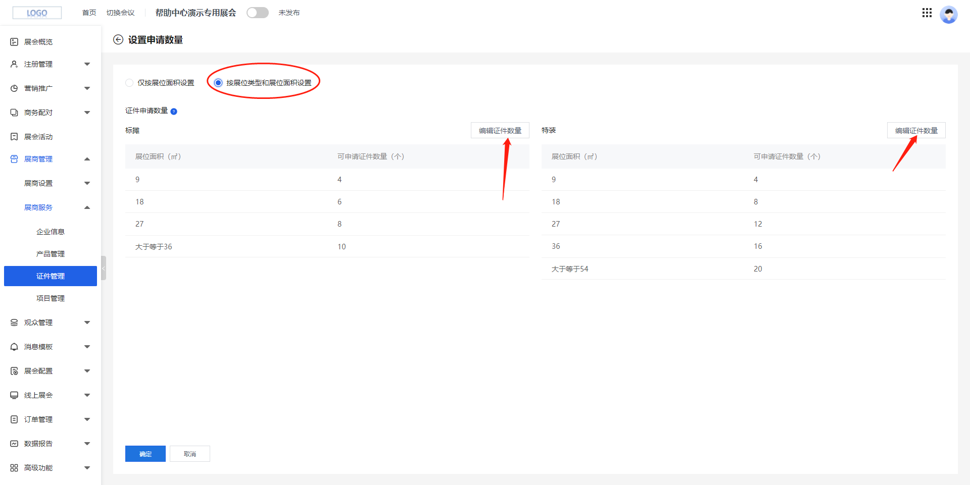Click the 大于等于54 row in 特装 table
This screenshot has height=485, width=970.
click(744, 268)
